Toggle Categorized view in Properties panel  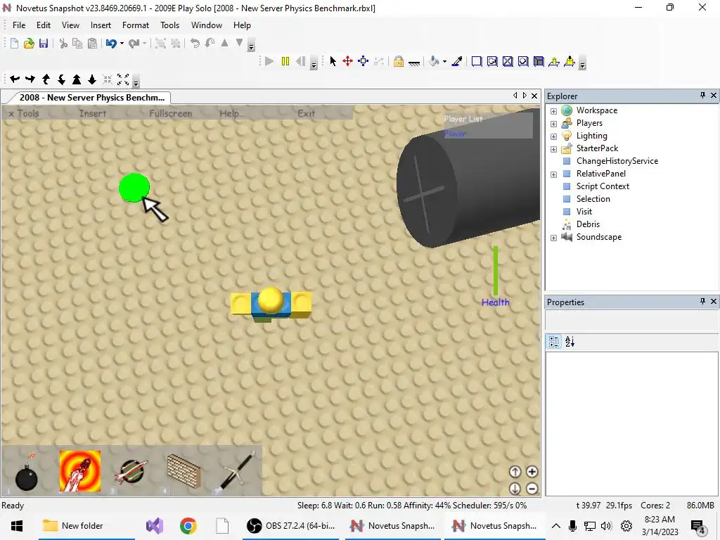tap(554, 342)
